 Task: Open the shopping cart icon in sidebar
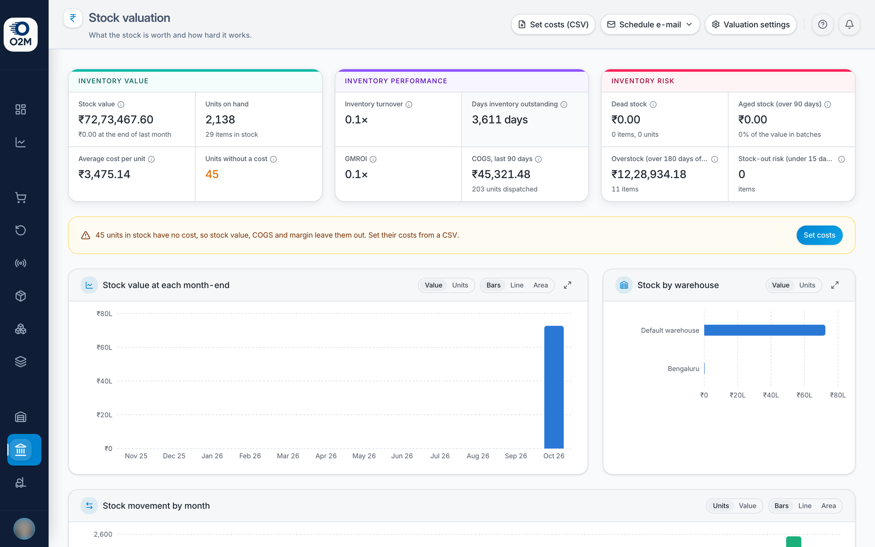pyautogui.click(x=21, y=197)
